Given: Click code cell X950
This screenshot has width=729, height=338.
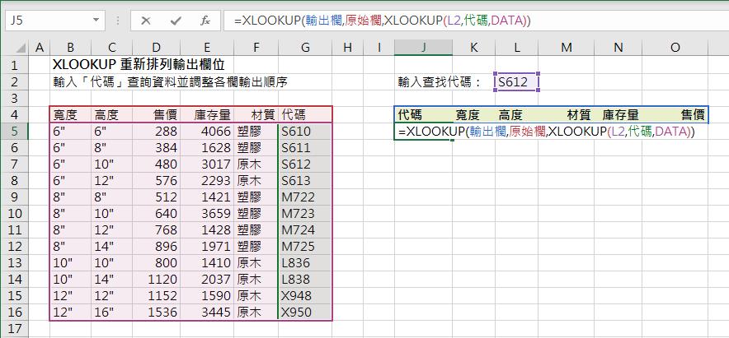Looking at the screenshot, I should tap(305, 312).
